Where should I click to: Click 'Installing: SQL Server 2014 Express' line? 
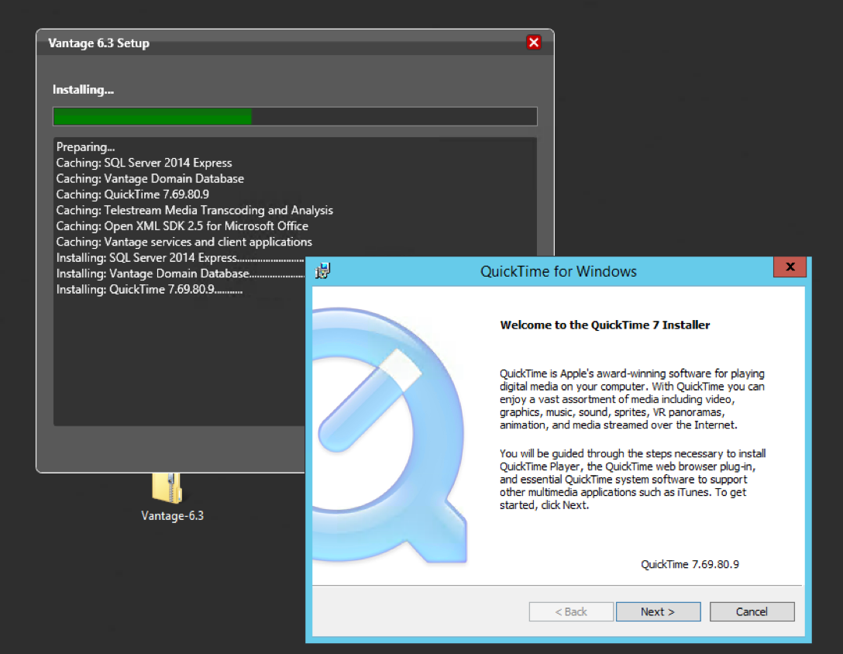pos(180,257)
